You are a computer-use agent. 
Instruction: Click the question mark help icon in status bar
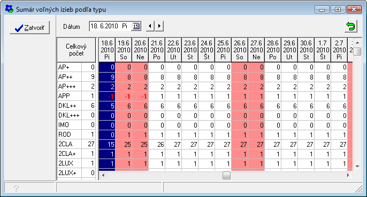tap(16, 188)
